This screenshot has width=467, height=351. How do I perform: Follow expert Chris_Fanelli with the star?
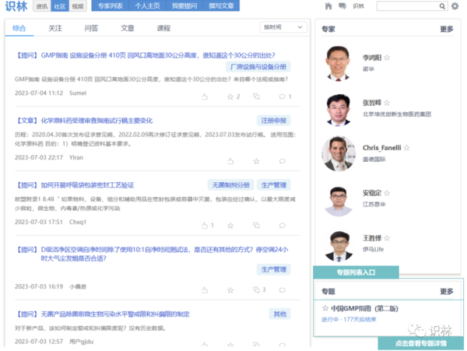[x=406, y=148]
